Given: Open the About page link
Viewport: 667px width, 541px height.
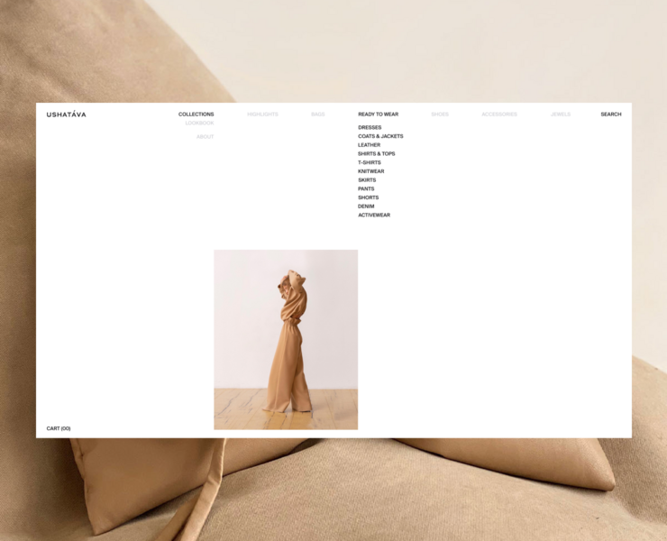Looking at the screenshot, I should [x=205, y=137].
